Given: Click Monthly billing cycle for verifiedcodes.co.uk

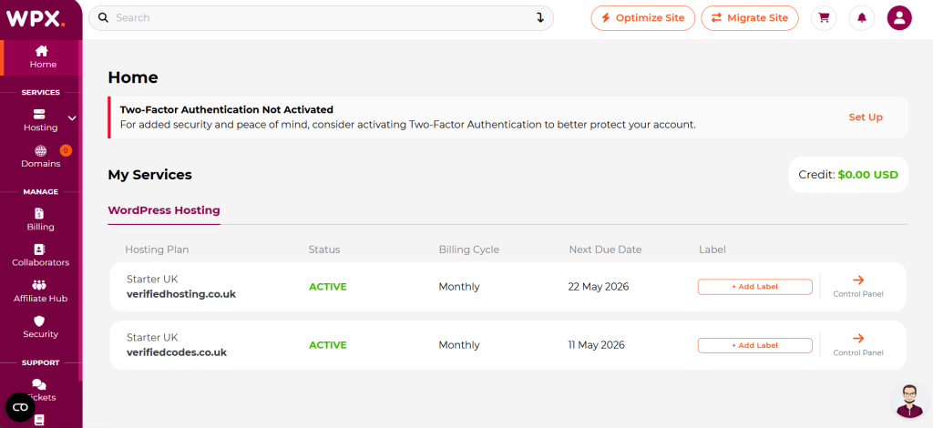Looking at the screenshot, I should [459, 345].
